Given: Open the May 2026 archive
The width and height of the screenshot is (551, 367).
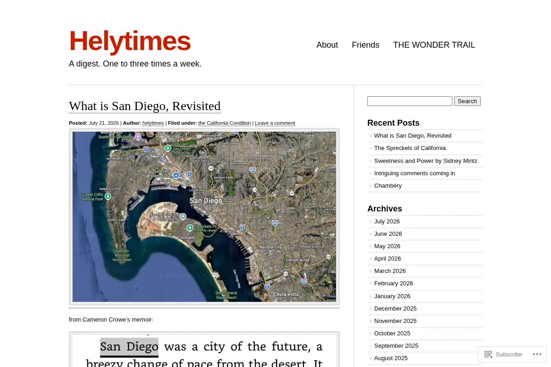Looking at the screenshot, I should (387, 246).
